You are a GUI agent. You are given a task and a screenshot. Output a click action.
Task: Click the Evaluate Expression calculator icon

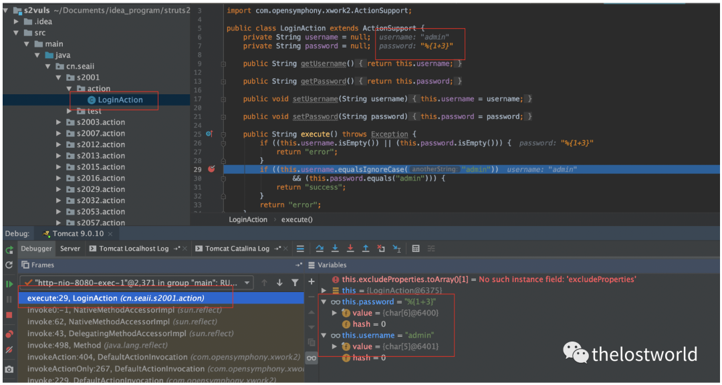pos(416,249)
